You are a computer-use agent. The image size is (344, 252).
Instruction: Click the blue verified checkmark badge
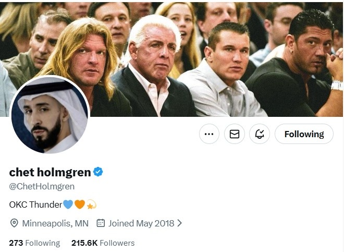click(x=98, y=172)
